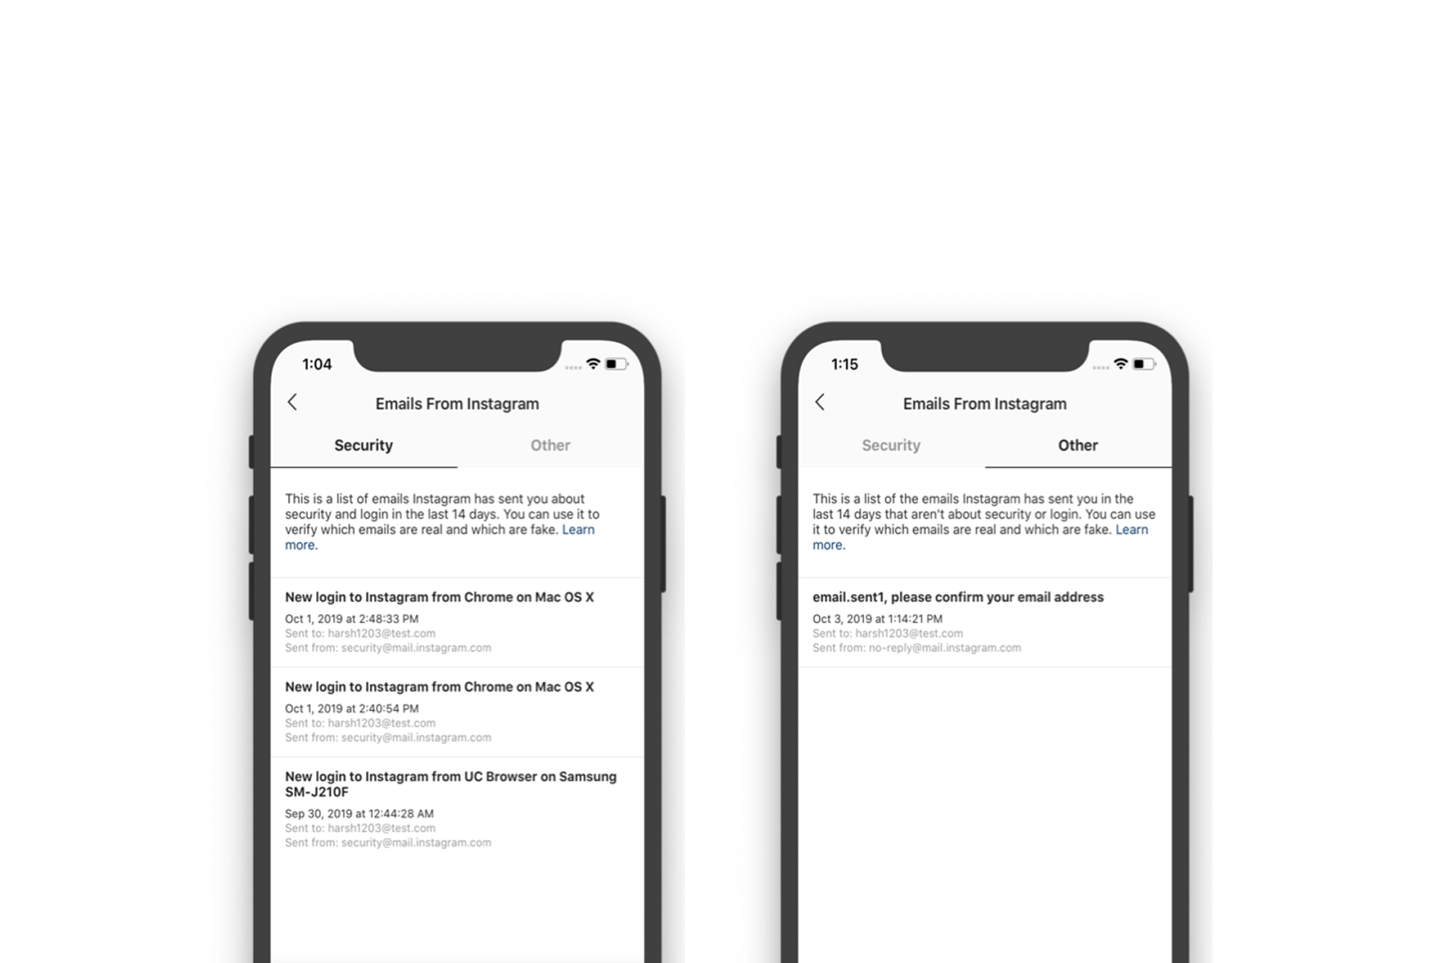This screenshot has height=963, width=1446.
Task: Toggle Other tab on left screen
Action: [550, 447]
